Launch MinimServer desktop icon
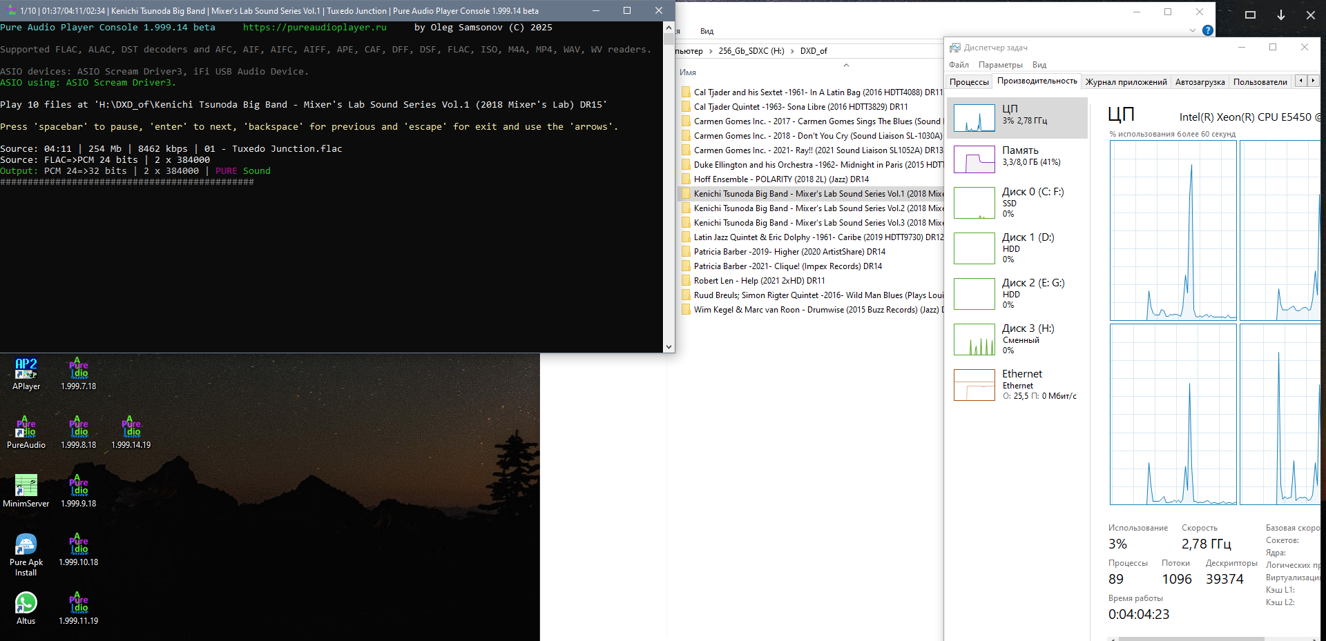The height and width of the screenshot is (641, 1326). pos(26,491)
